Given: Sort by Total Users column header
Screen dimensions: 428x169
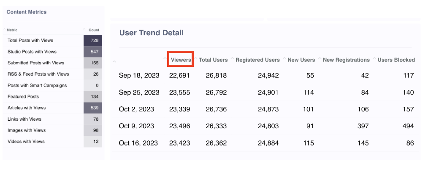Looking at the screenshot, I should [213, 60].
